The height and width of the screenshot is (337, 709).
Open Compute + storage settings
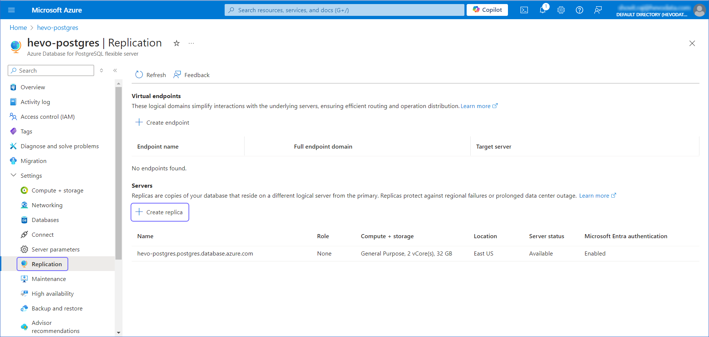pyautogui.click(x=58, y=190)
